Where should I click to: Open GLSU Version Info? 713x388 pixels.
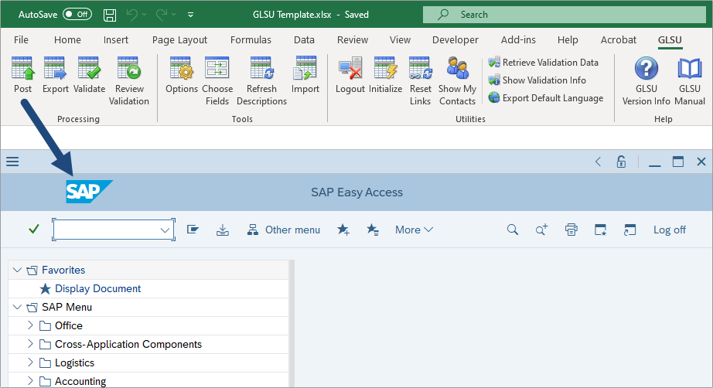click(x=646, y=81)
